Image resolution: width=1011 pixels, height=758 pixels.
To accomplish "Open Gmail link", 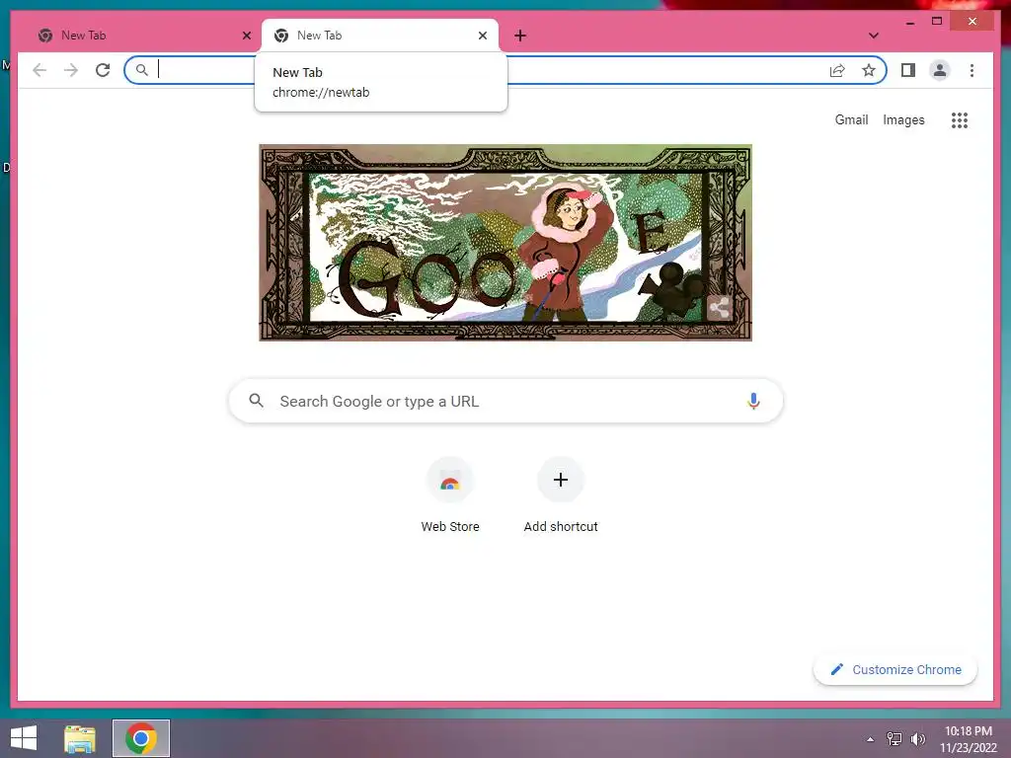I will click(851, 119).
